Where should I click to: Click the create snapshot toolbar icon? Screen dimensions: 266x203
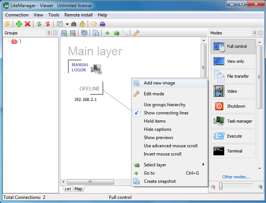coord(96,33)
